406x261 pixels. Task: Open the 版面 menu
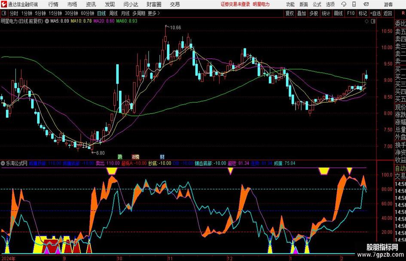[303, 4]
